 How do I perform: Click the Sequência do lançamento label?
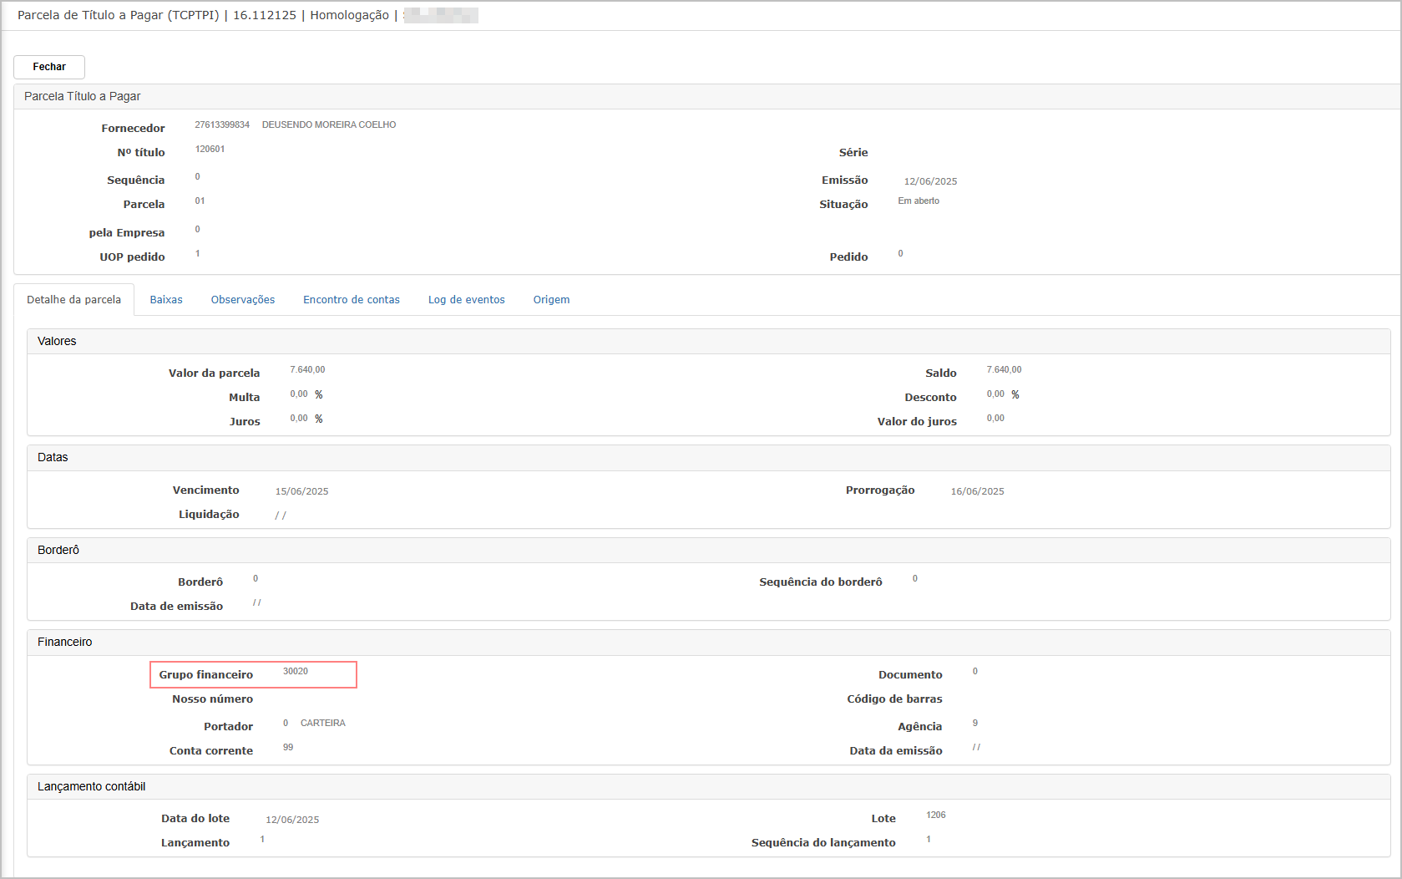tap(823, 843)
